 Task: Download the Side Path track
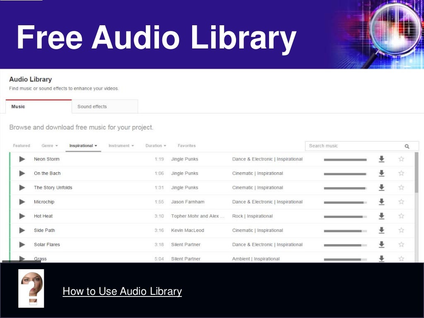381,230
